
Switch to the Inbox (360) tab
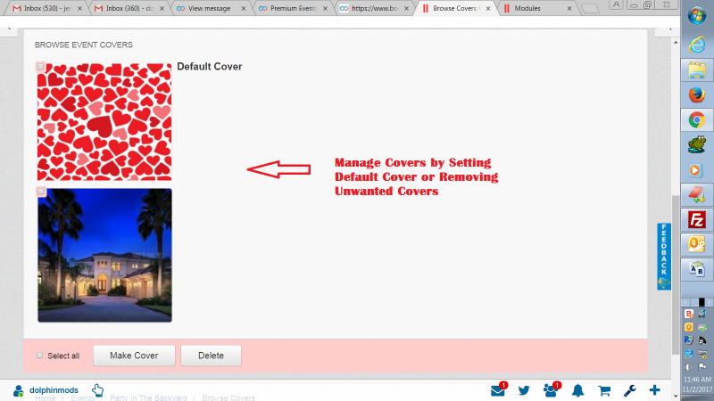pos(129,8)
